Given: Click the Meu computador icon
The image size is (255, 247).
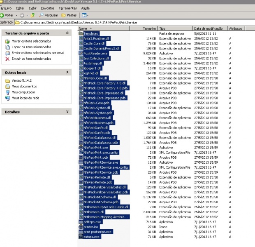Looking at the screenshot, I should coord(7,92).
